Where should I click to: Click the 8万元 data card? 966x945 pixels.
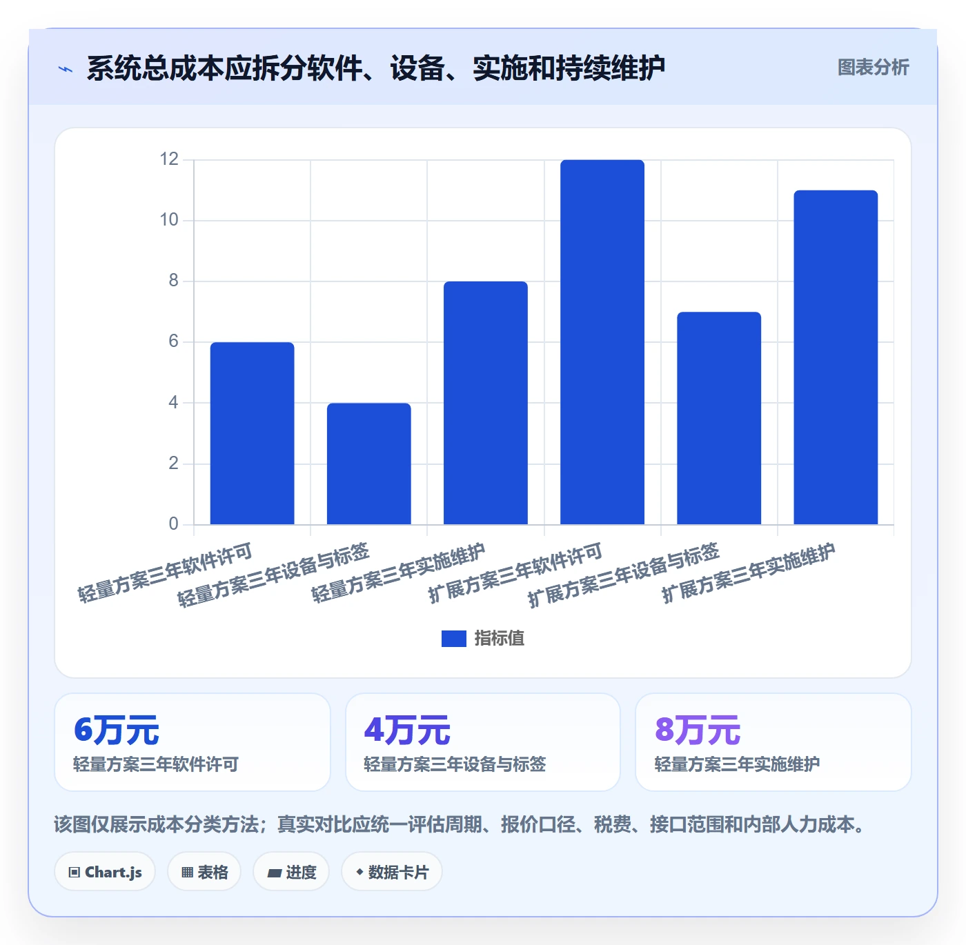[773, 742]
